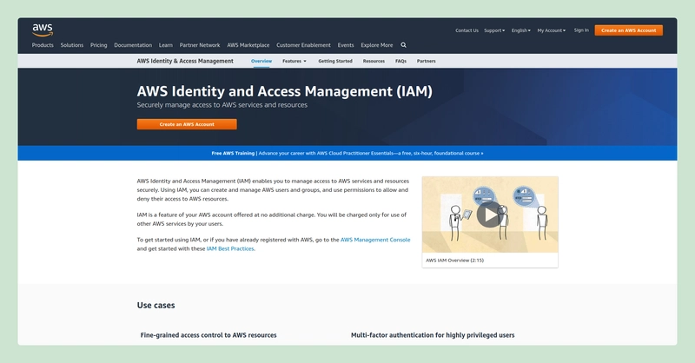Image resolution: width=695 pixels, height=363 pixels.
Task: Expand the My Account dropdown
Action: tap(552, 30)
